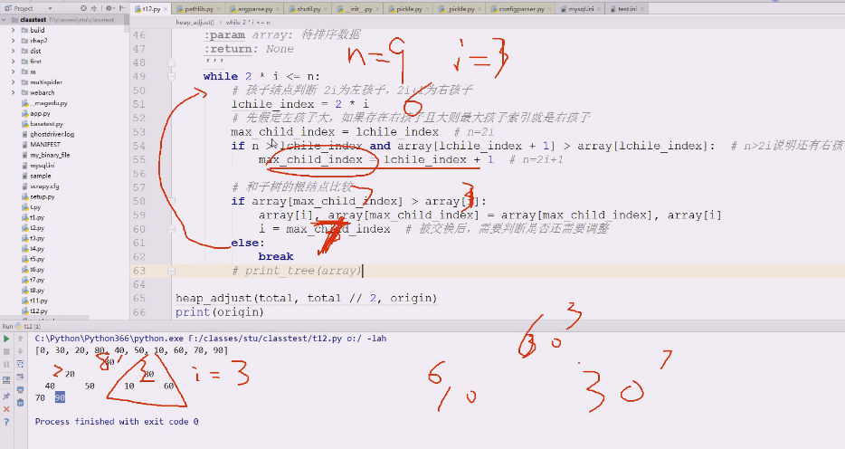Image resolution: width=845 pixels, height=449 pixels.
Task: Switch to the mysql.ini tab
Action: [580, 9]
